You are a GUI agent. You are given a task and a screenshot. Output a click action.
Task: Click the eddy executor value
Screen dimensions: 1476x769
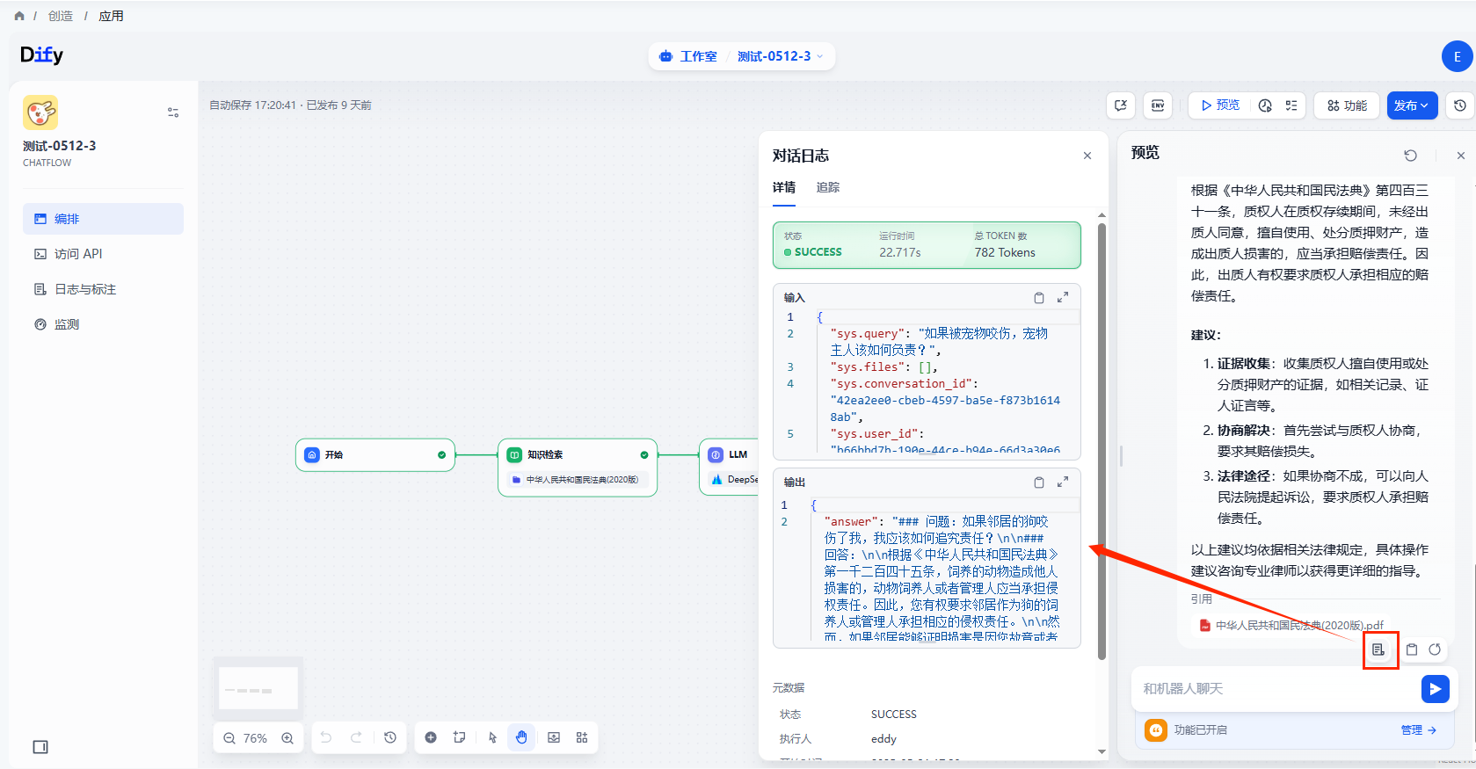883,739
